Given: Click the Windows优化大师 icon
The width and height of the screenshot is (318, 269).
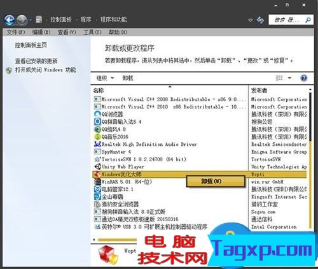Looking at the screenshot, I should click(97, 174).
